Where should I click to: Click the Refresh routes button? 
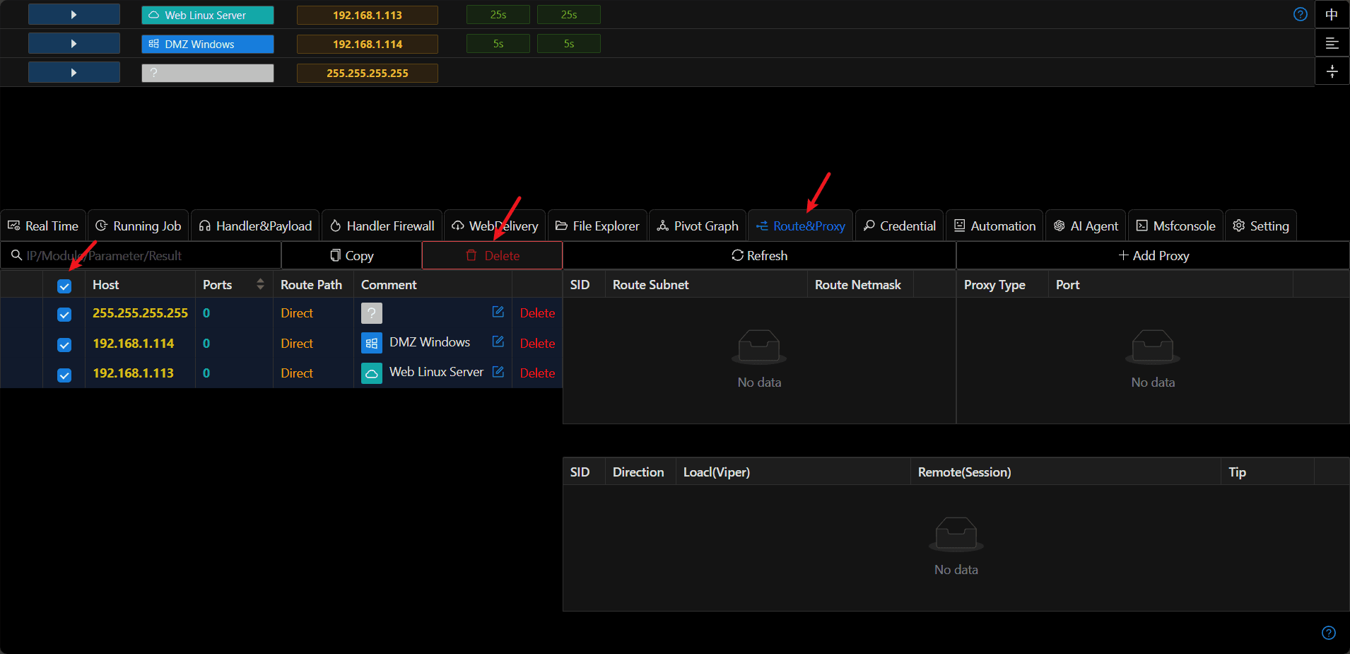pyautogui.click(x=759, y=255)
